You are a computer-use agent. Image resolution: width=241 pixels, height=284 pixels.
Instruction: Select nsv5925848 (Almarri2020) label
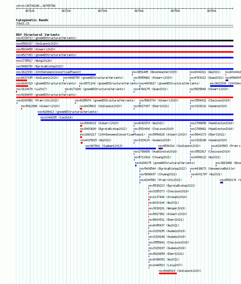pos(209,89)
